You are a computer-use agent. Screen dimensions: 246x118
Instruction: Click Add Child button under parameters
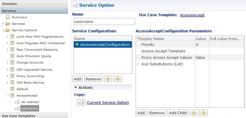[x=178, y=113]
